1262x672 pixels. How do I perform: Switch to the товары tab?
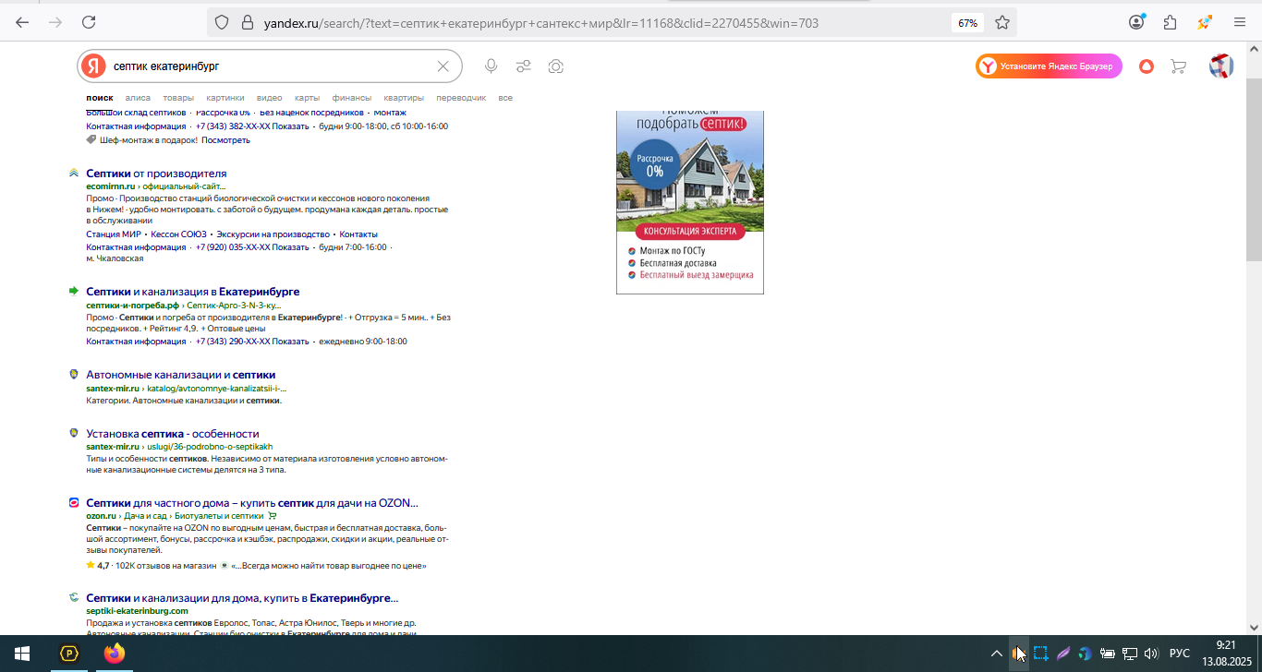tap(178, 98)
